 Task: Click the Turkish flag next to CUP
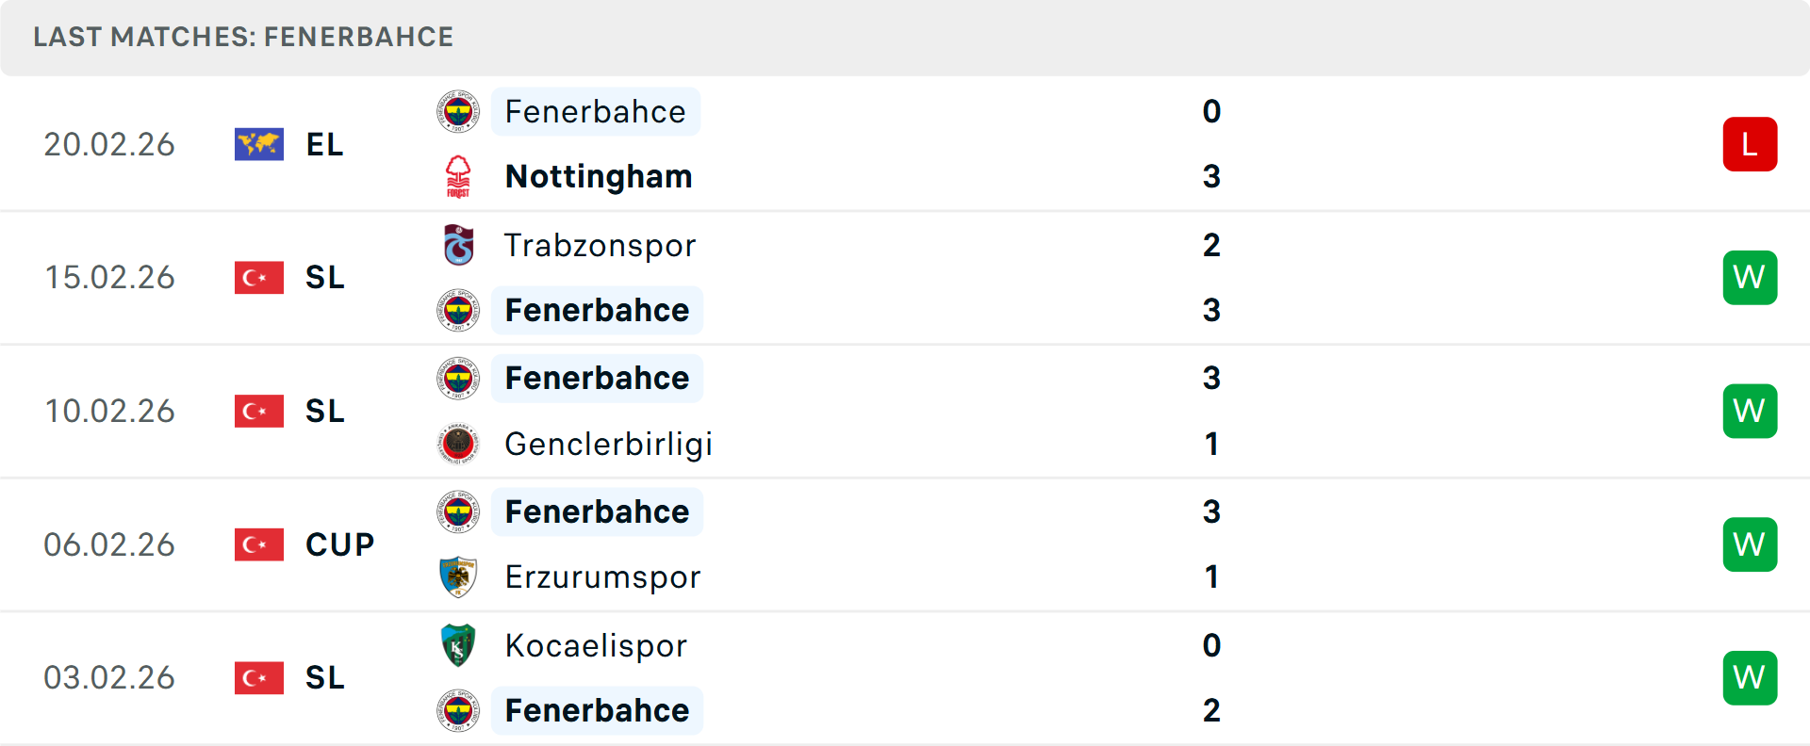point(258,544)
